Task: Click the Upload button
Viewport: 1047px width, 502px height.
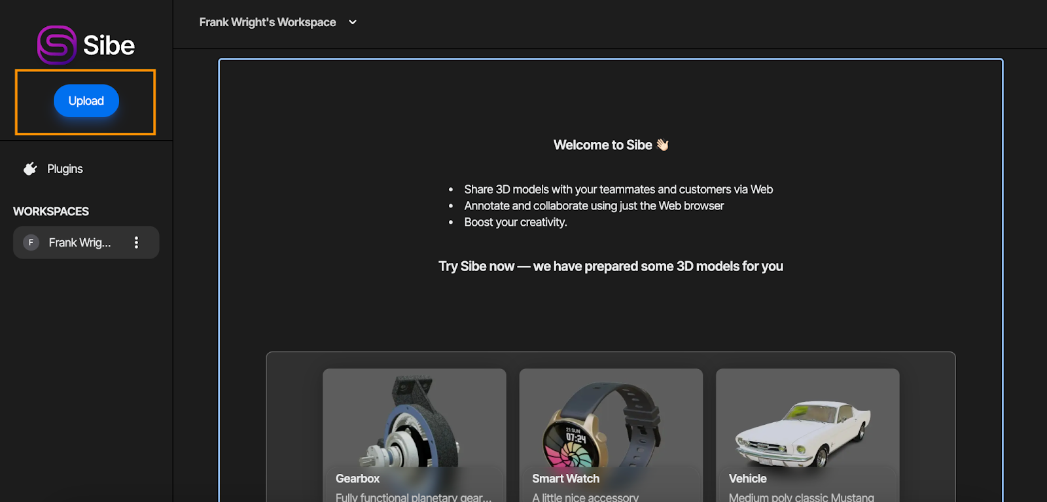Action: [x=86, y=101]
